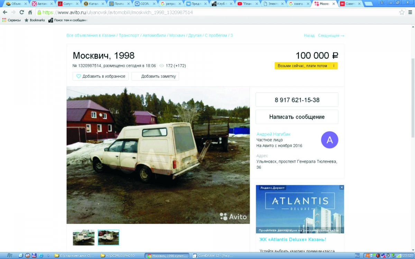Click Написать сообщение button
This screenshot has width=415, height=259.
tap(297, 117)
